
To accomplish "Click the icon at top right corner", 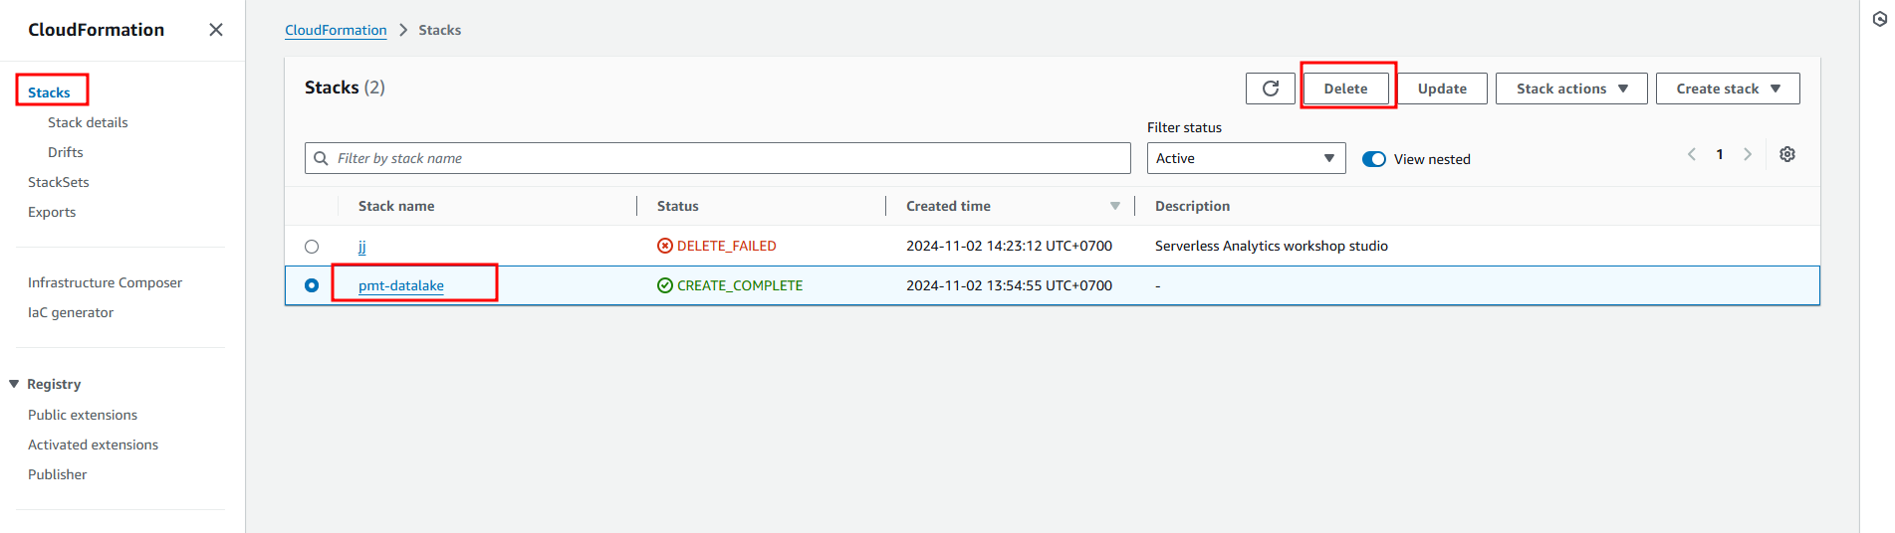I will click(x=1879, y=19).
